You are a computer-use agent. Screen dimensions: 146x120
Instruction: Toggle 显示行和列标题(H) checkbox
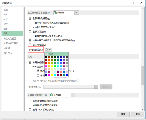tap(30, 19)
